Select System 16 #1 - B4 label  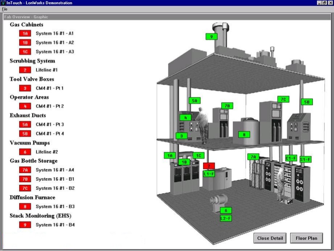tap(55, 225)
